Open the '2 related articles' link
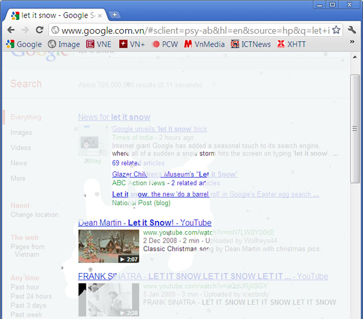Screen dimensions: 363x319 point(195,183)
